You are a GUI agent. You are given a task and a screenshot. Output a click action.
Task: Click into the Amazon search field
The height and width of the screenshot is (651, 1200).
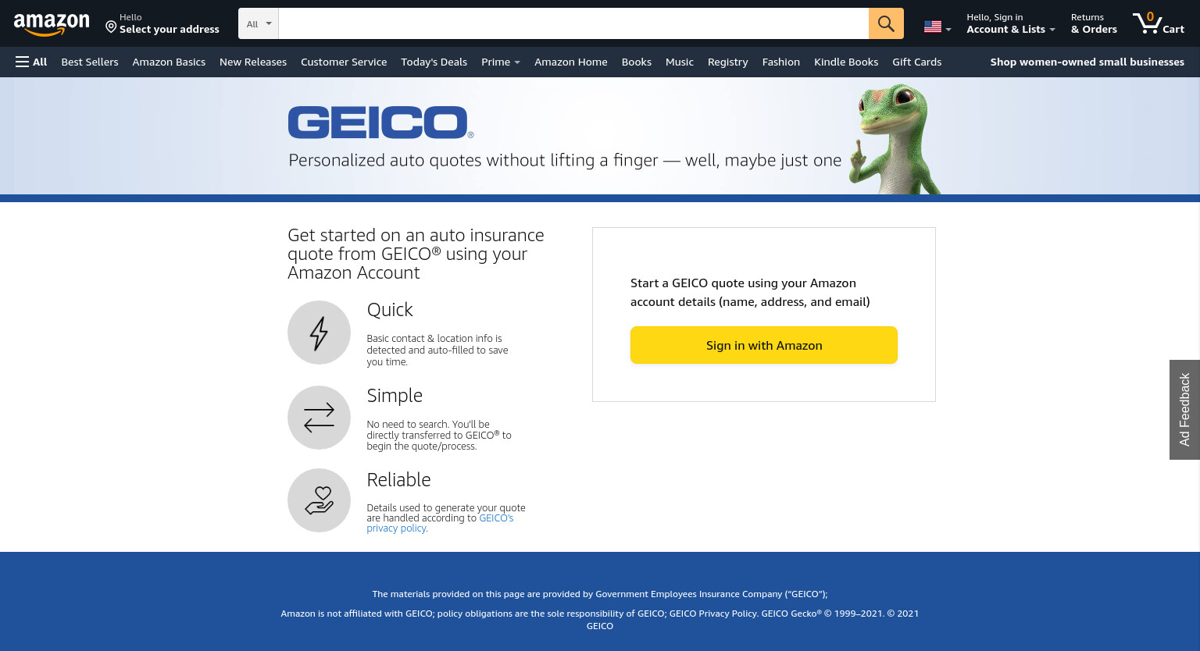[x=573, y=23]
